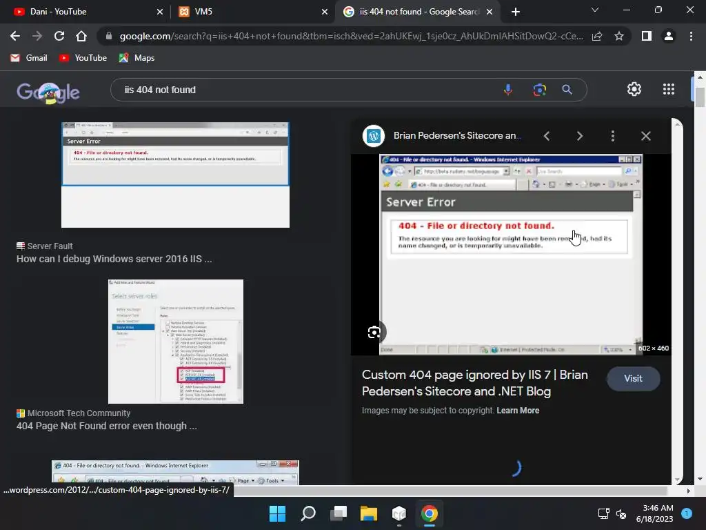The image size is (706, 530).
Task: Open Chrome three-dot menu
Action: (x=691, y=36)
